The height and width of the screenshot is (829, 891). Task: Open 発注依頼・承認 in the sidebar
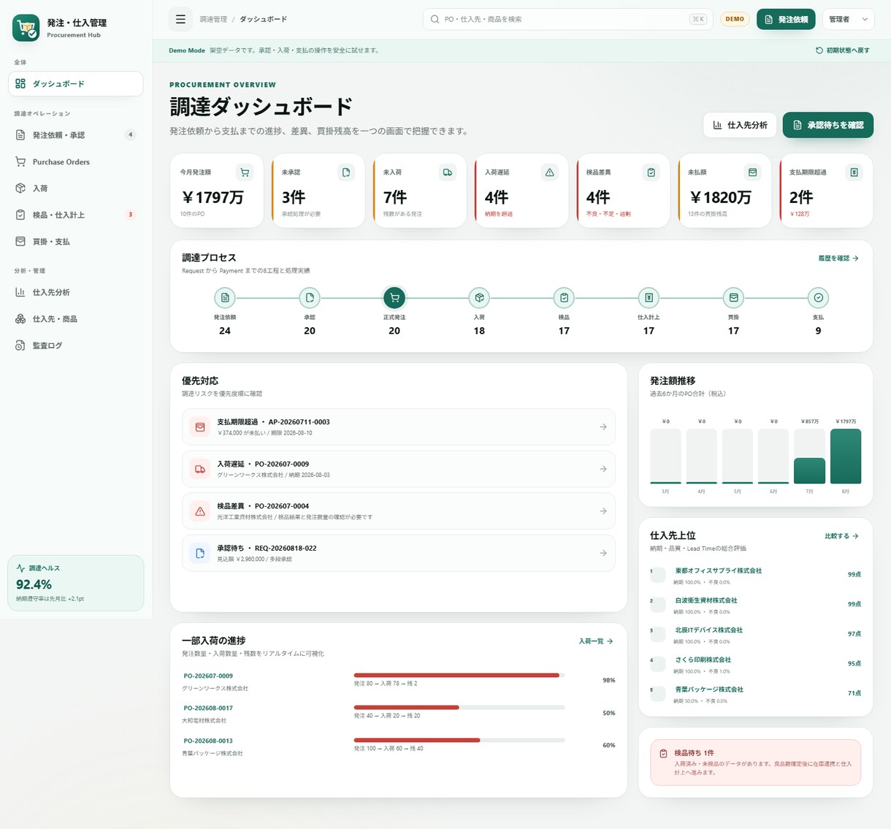pyautogui.click(x=76, y=135)
